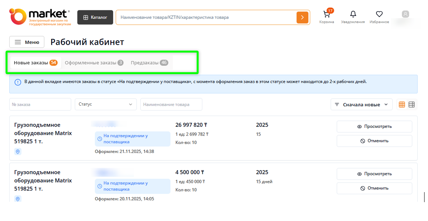Switch to table list view

(411, 104)
